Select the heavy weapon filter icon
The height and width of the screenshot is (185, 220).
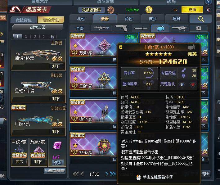[x=179, y=28]
